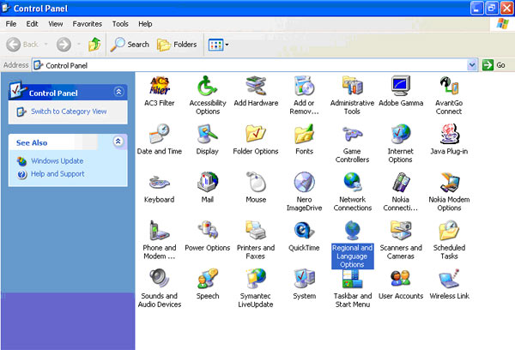Viewport: 515px width, 350px height.
Task: Open Nokia Connectivity icon
Action: (x=401, y=183)
